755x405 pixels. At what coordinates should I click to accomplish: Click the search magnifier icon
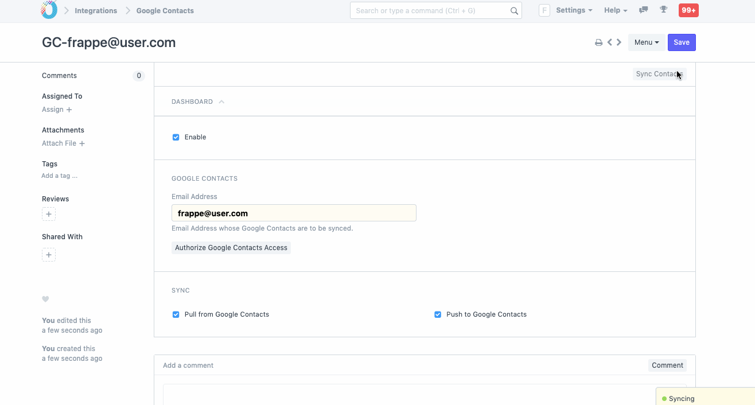[x=514, y=10]
